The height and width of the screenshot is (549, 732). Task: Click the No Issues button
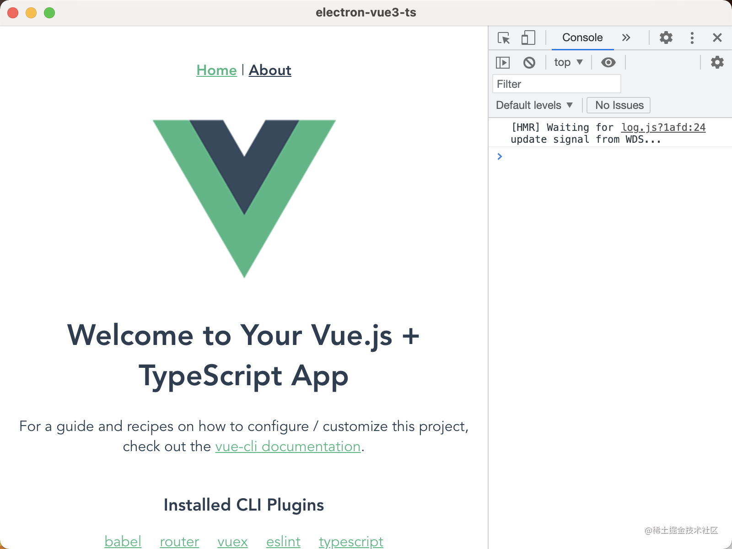coord(618,105)
